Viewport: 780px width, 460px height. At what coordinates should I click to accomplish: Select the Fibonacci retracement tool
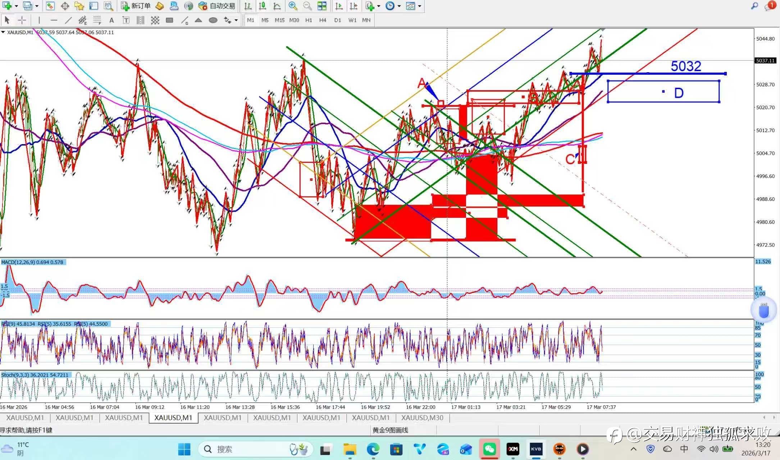(x=97, y=20)
